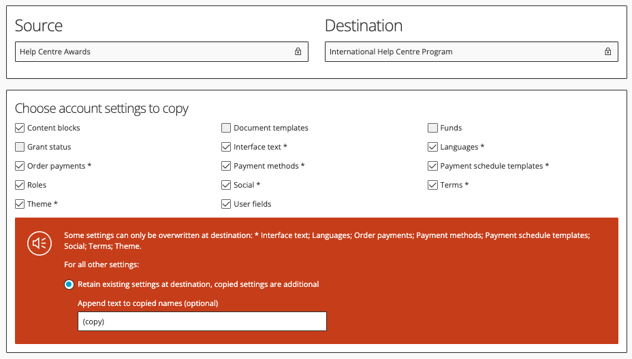Screen dimensions: 632x359
Task: Disable the Order payments checkbox
Action: 20,166
